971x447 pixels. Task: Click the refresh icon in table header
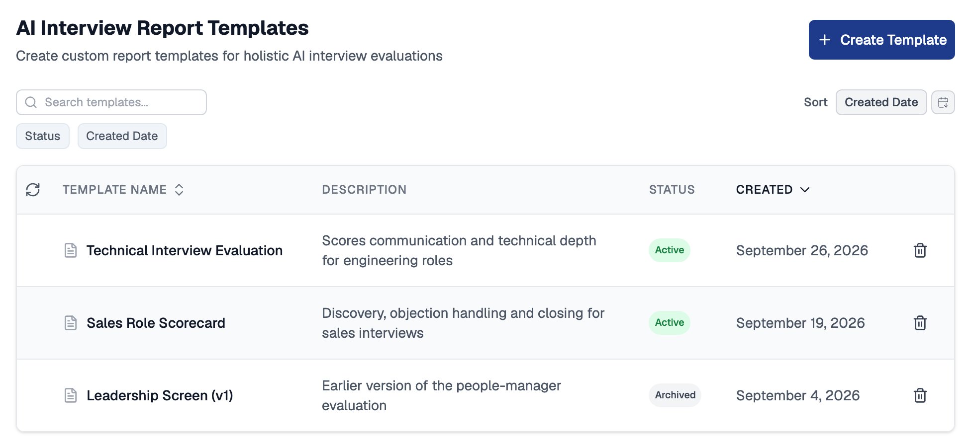[33, 190]
